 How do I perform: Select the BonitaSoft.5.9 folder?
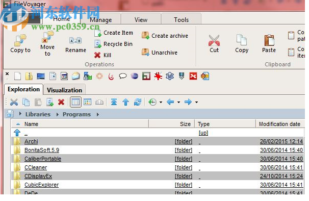click(157, 150)
